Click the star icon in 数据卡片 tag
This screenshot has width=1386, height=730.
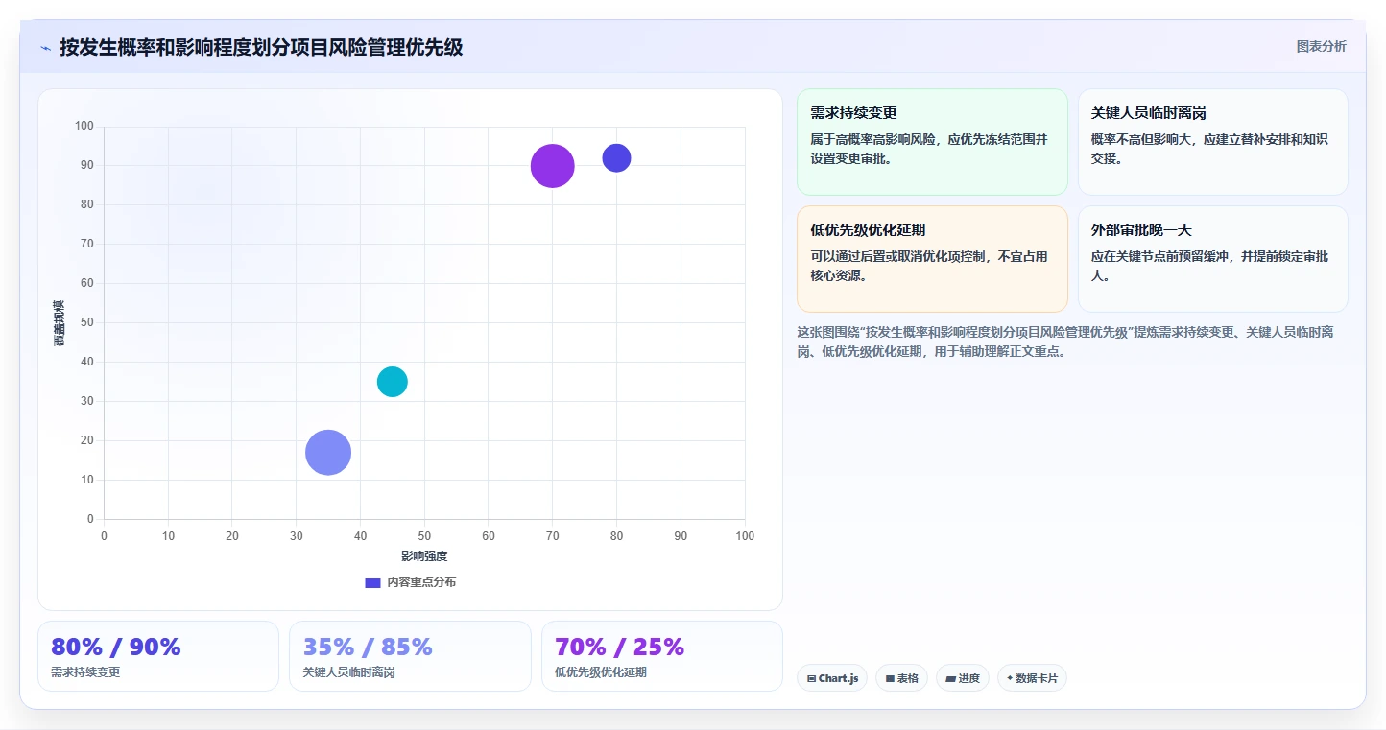tap(1010, 678)
